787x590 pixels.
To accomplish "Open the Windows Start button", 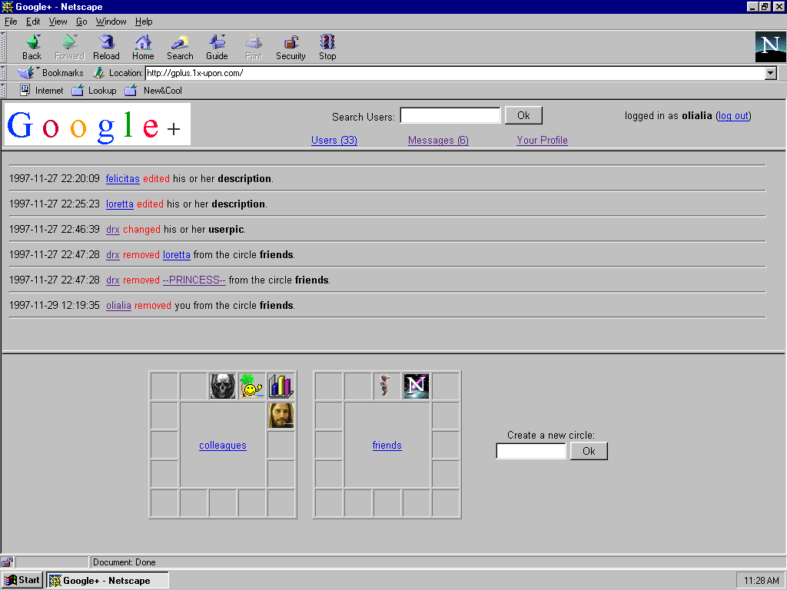I will click(x=22, y=580).
